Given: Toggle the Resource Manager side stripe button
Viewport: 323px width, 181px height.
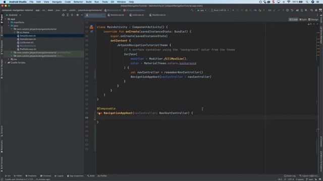Looking at the screenshot, I should point(2,69).
